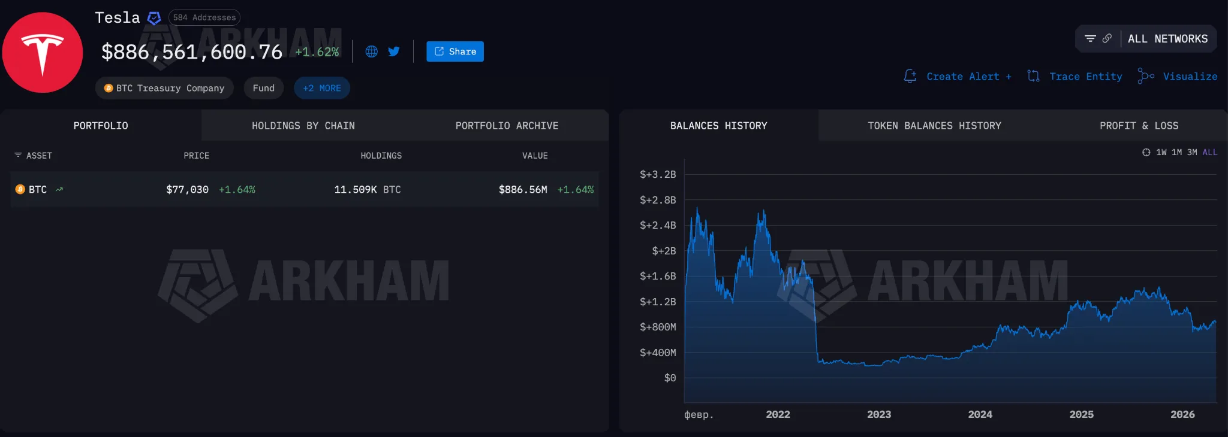Switch to the HOLDINGS BY CHAIN tab
The width and height of the screenshot is (1228, 437).
303,126
